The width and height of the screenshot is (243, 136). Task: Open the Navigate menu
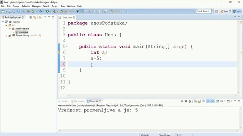[36, 6]
